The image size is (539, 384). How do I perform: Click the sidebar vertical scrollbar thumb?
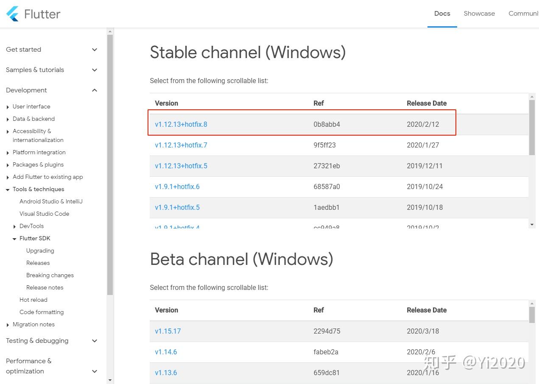pyautogui.click(x=110, y=165)
